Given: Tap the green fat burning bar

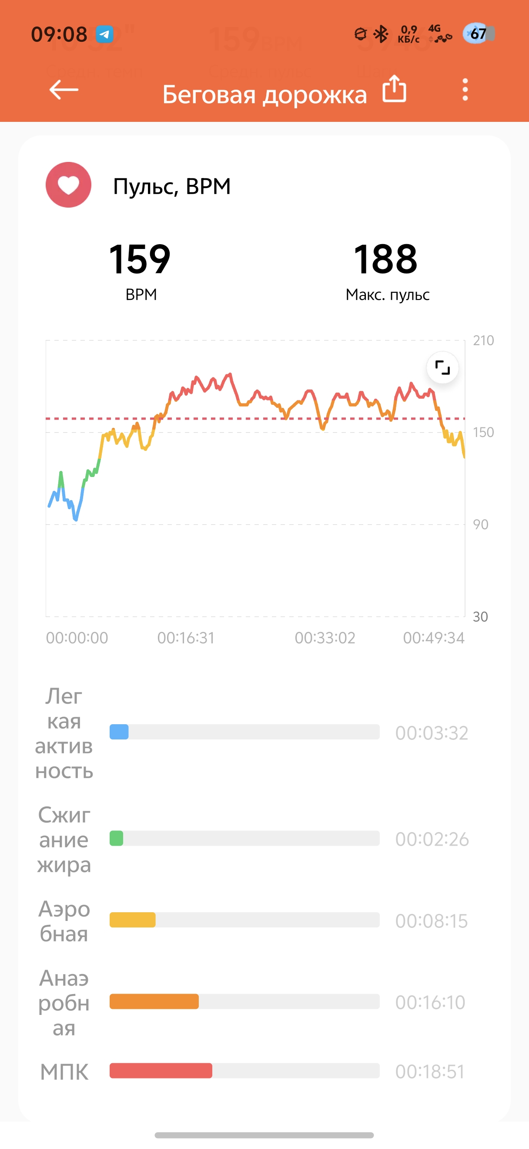Looking at the screenshot, I should pyautogui.click(x=116, y=838).
